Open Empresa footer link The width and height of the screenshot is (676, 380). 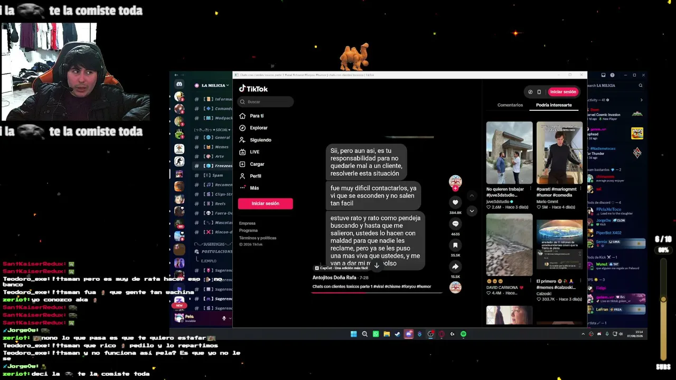(247, 223)
